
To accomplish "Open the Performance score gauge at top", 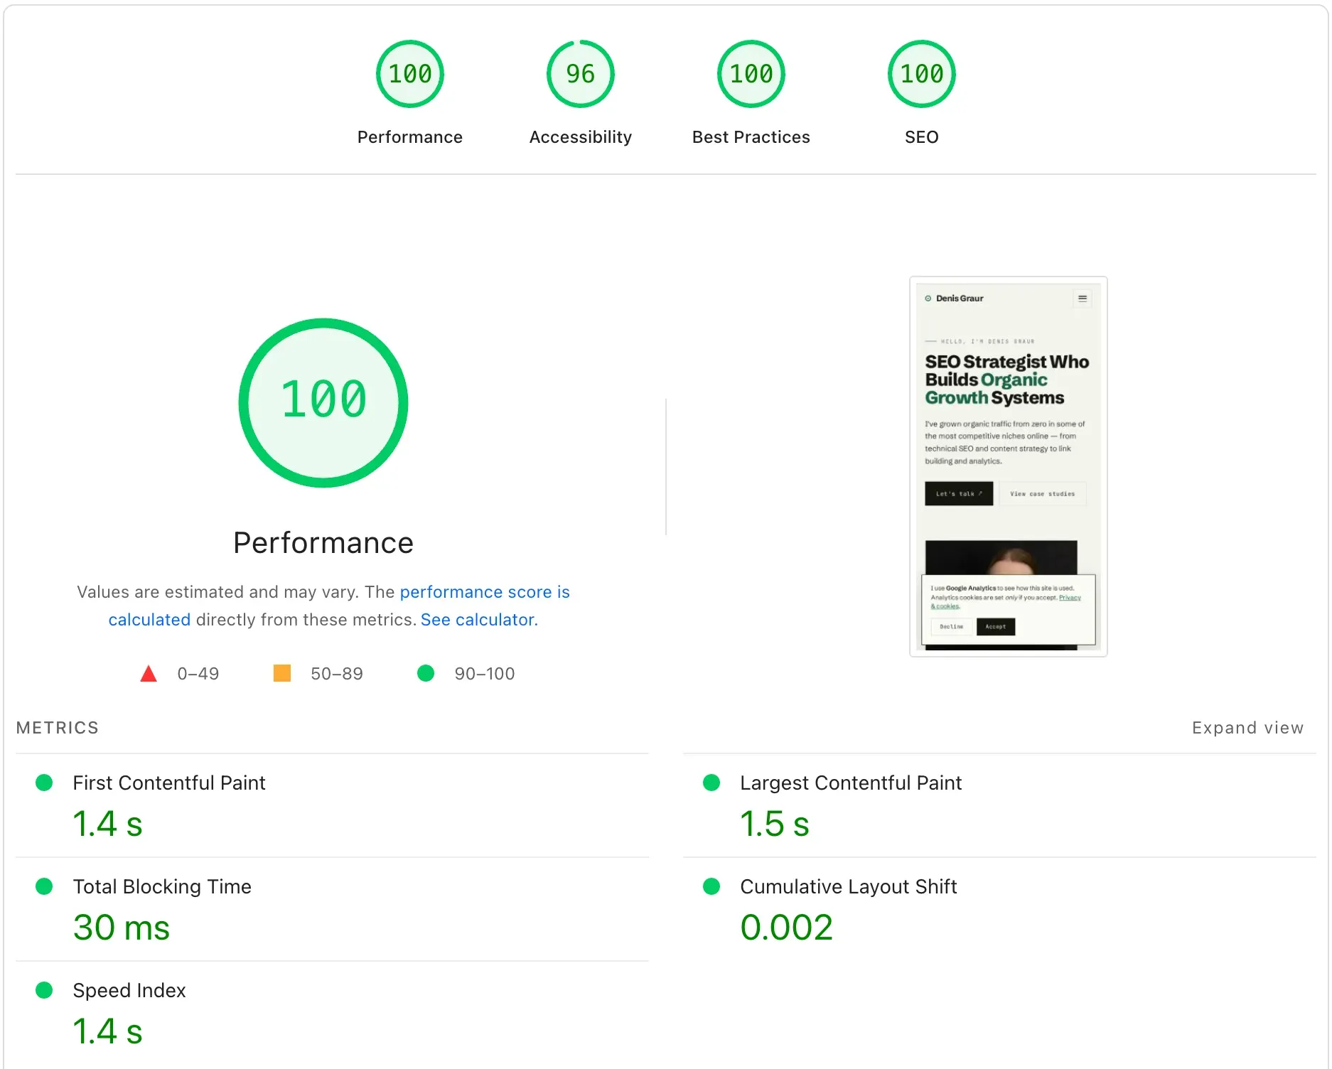I will [410, 74].
